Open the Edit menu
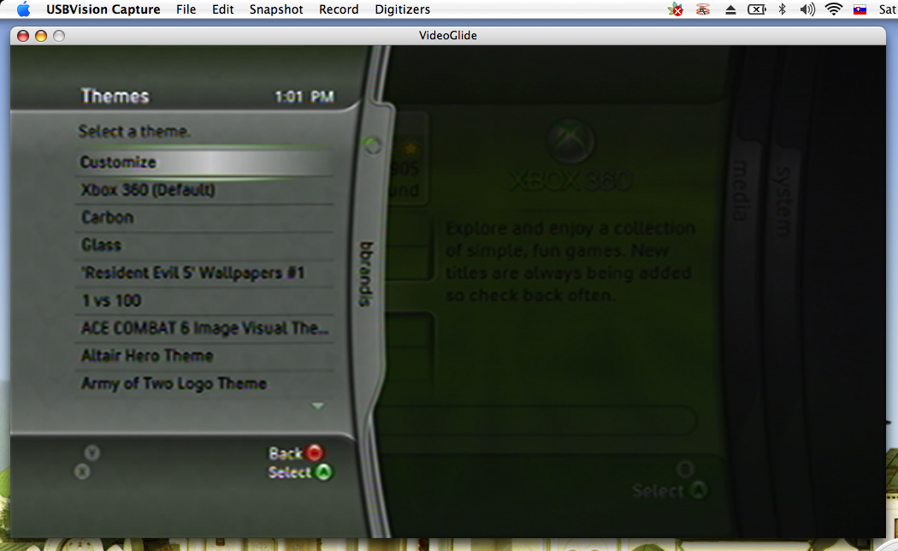Viewport: 898px width, 551px height. (222, 9)
